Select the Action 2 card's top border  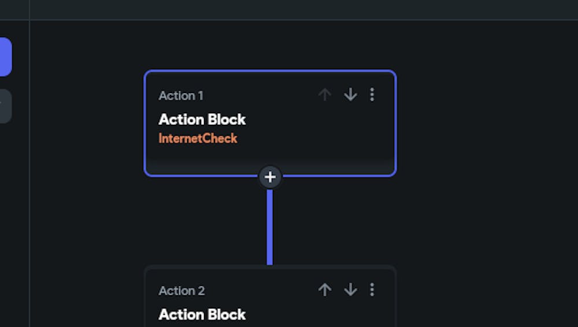point(208,266)
